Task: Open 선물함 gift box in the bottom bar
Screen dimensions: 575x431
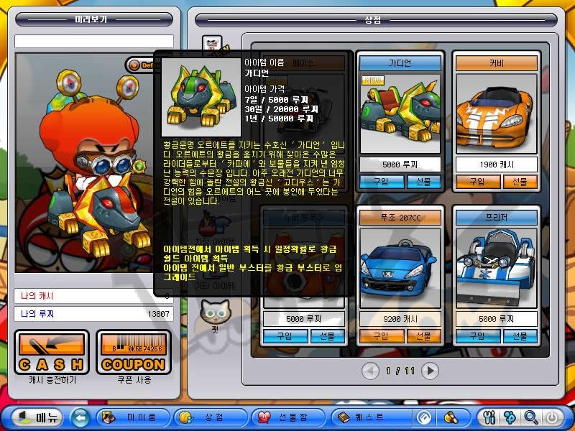Action: (x=288, y=417)
